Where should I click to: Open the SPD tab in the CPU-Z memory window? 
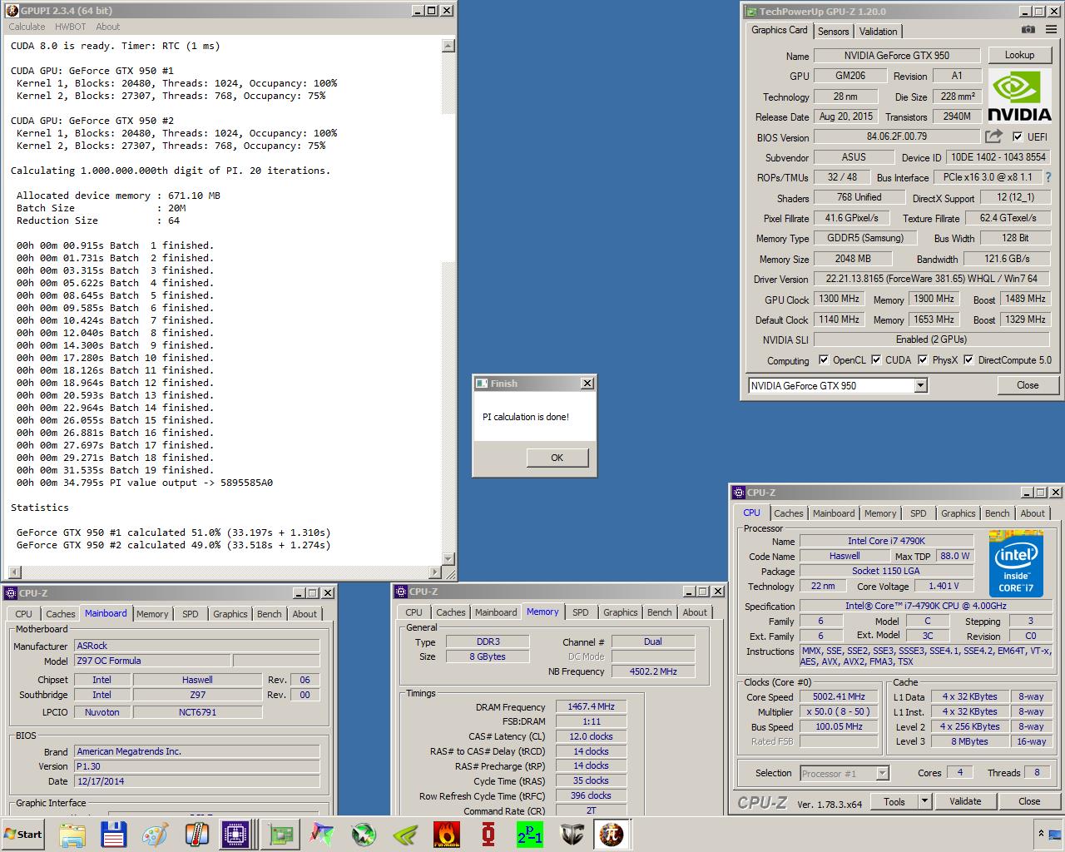click(x=581, y=612)
